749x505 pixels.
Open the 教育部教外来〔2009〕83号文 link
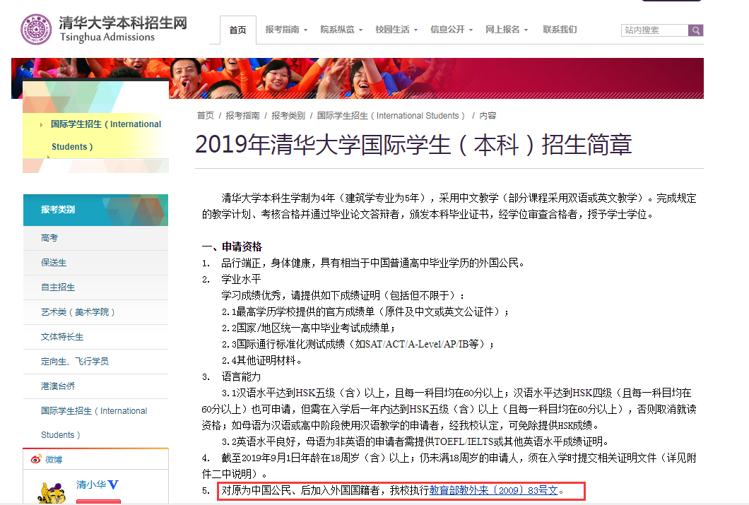[x=493, y=490]
